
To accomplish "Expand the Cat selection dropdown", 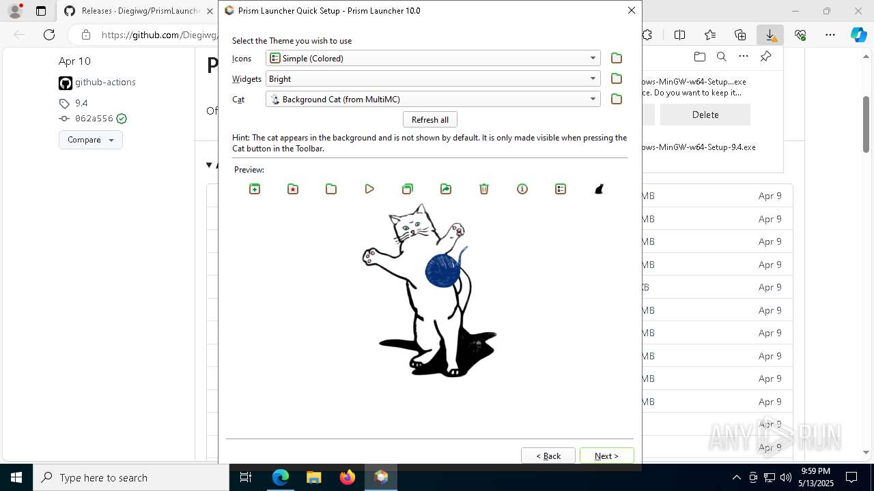I will 433,100.
